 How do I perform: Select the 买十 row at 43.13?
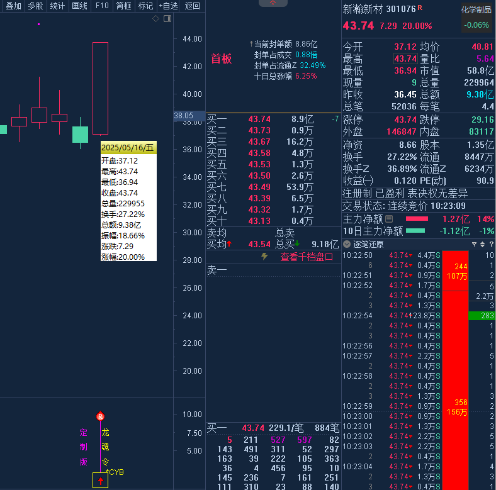pyautogui.click(x=274, y=221)
